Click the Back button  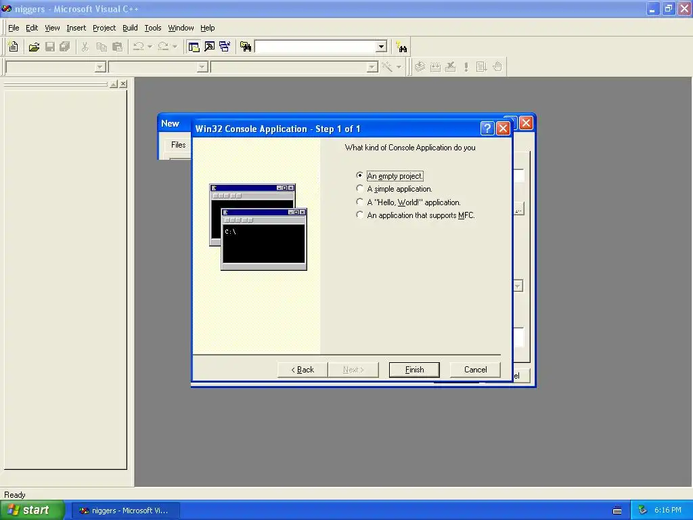303,370
